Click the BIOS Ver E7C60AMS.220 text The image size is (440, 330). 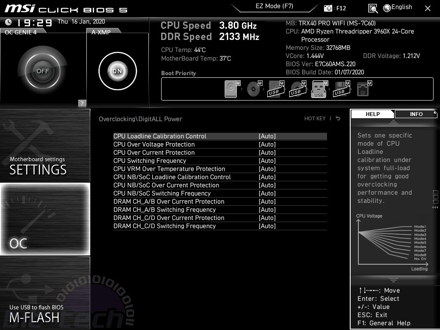point(321,64)
